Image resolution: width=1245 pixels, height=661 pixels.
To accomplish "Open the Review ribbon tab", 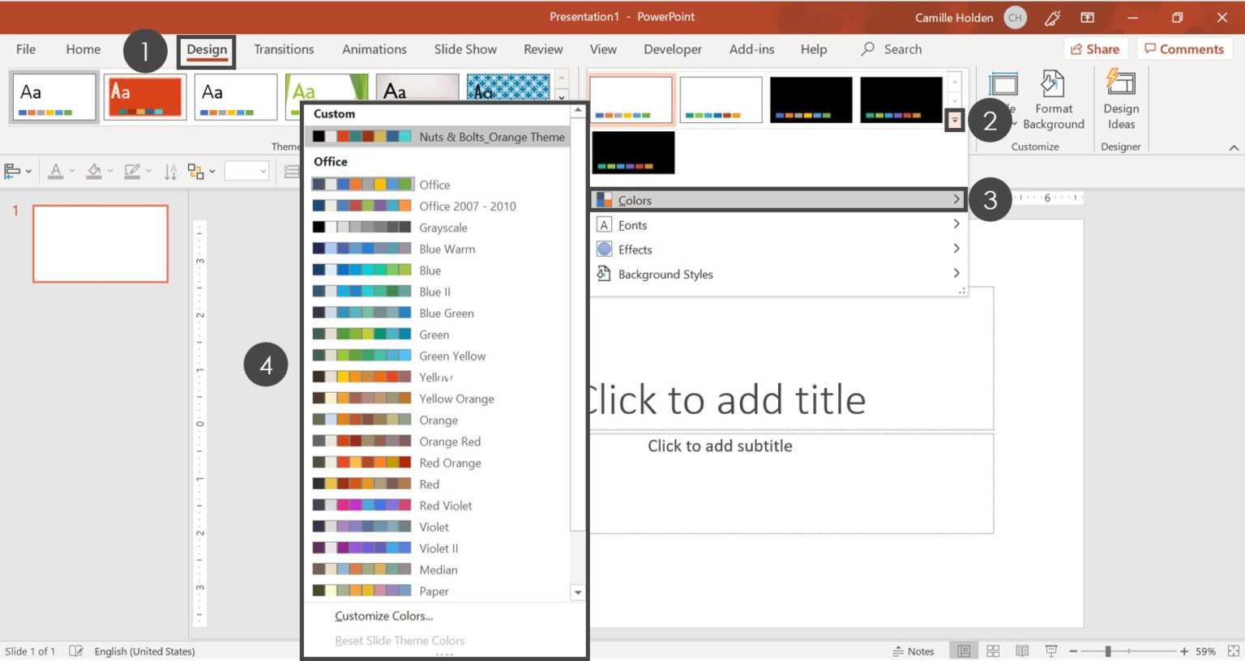I will tap(543, 49).
